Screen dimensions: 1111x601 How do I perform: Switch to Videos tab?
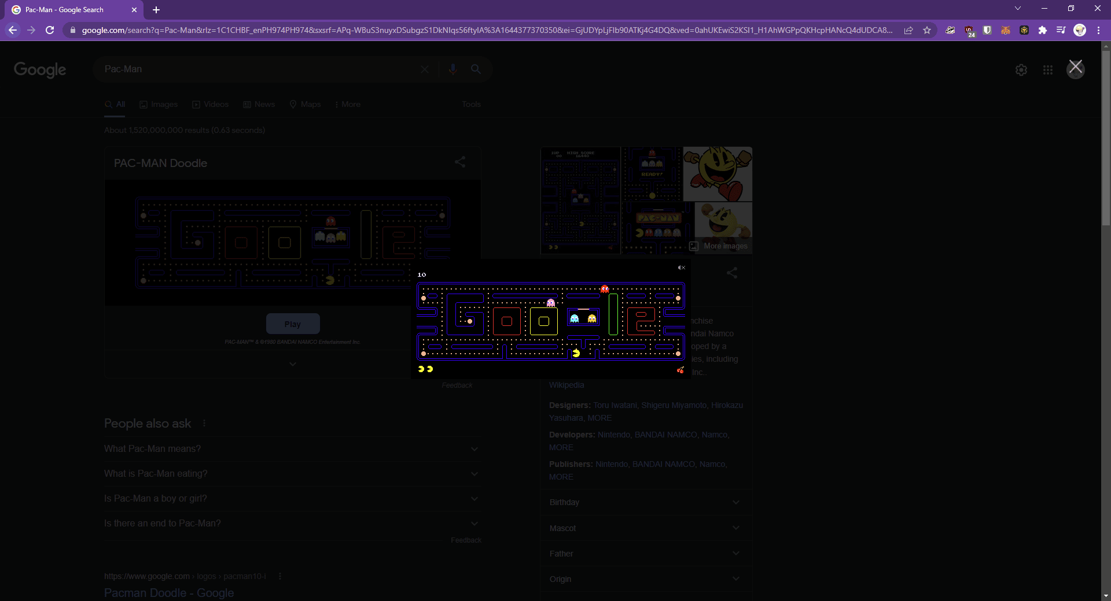[x=211, y=105]
